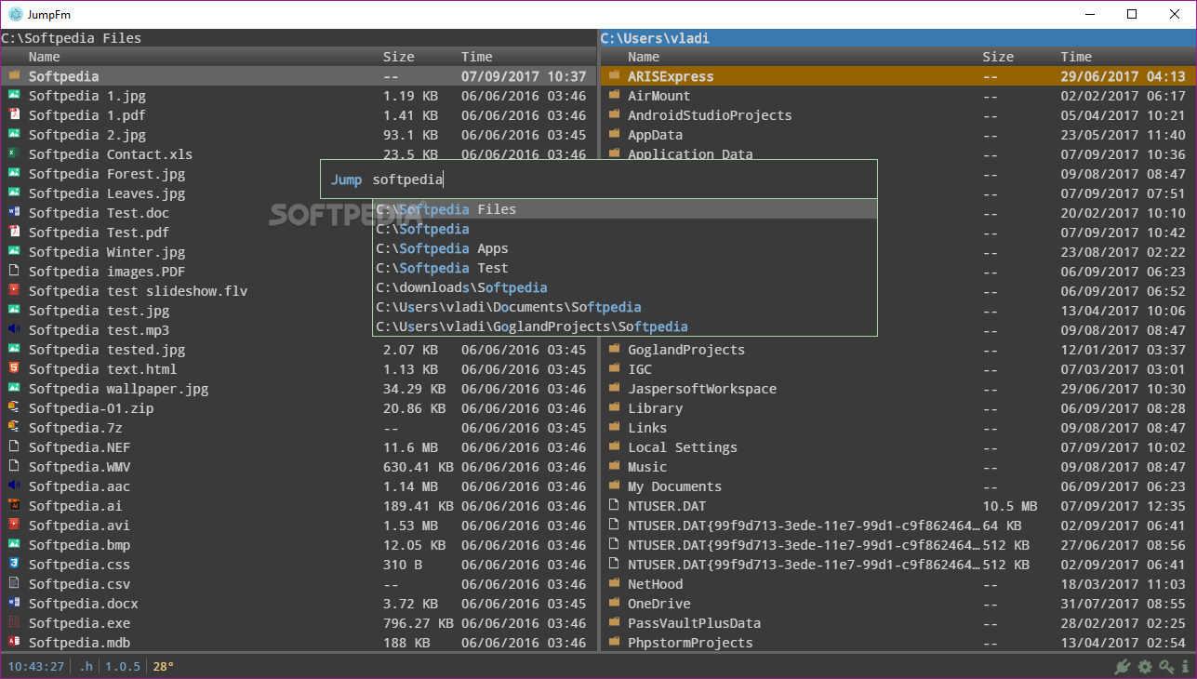This screenshot has width=1197, height=679.
Task: Click the CSS icon of Softpedia.css
Action: point(14,564)
